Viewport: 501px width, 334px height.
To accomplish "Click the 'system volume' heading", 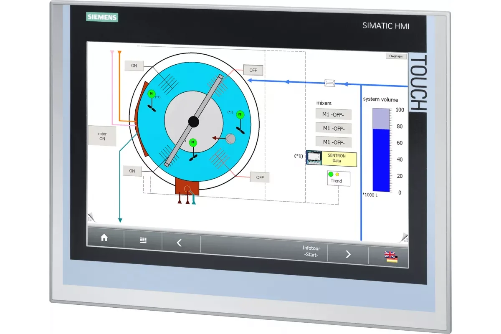I will [380, 99].
